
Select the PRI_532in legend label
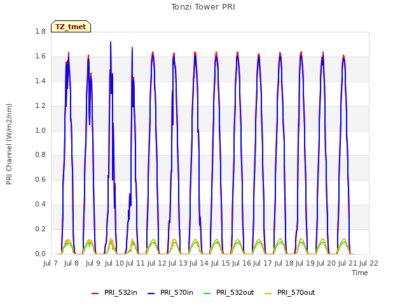[121, 292]
